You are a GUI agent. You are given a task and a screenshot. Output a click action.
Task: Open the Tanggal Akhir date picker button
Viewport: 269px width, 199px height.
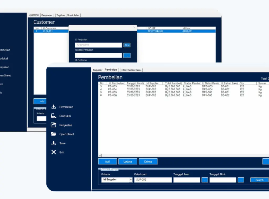click(x=241, y=180)
